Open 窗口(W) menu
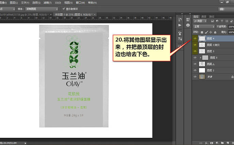Screen dimensions: 234x145 (x=80, y=3)
